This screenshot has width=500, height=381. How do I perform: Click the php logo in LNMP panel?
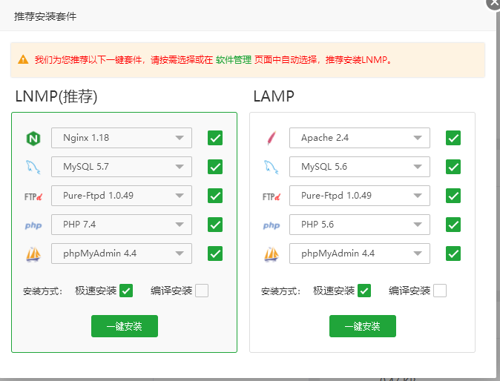point(33,225)
